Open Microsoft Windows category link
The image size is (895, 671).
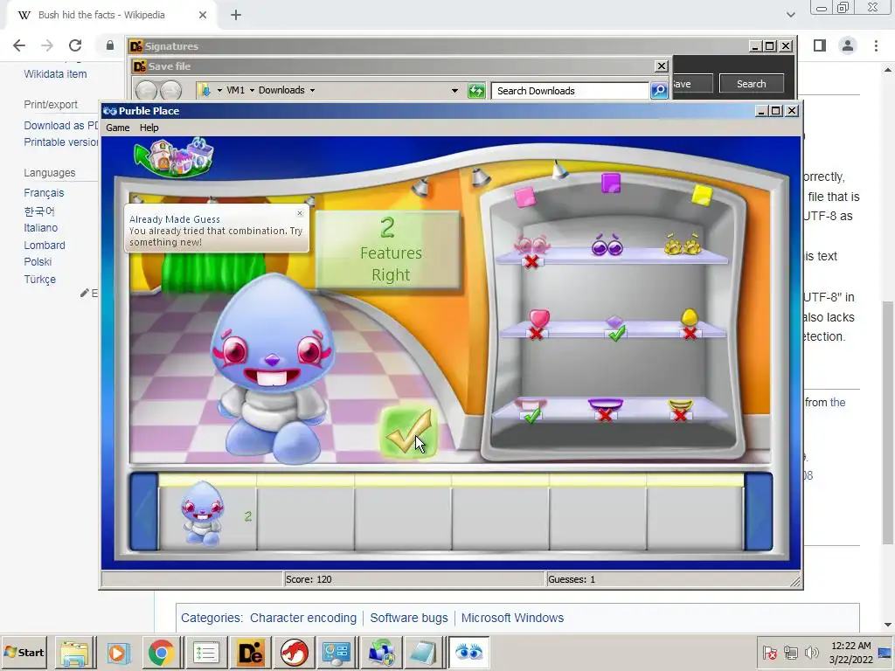(x=512, y=618)
